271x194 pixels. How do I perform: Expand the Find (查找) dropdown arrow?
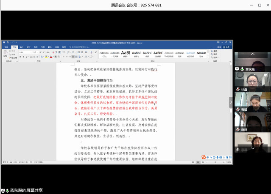coord(219,51)
